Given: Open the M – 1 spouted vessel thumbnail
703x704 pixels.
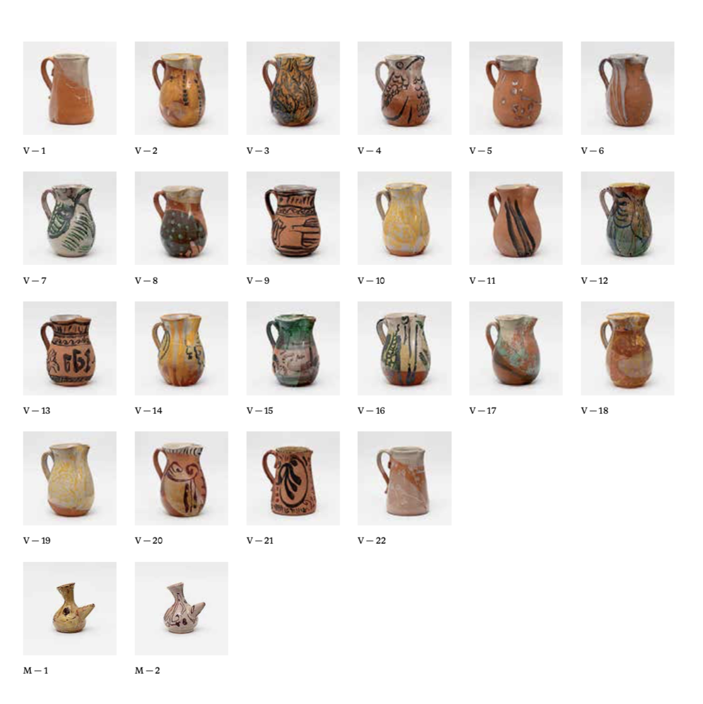Looking at the screenshot, I should (69, 608).
